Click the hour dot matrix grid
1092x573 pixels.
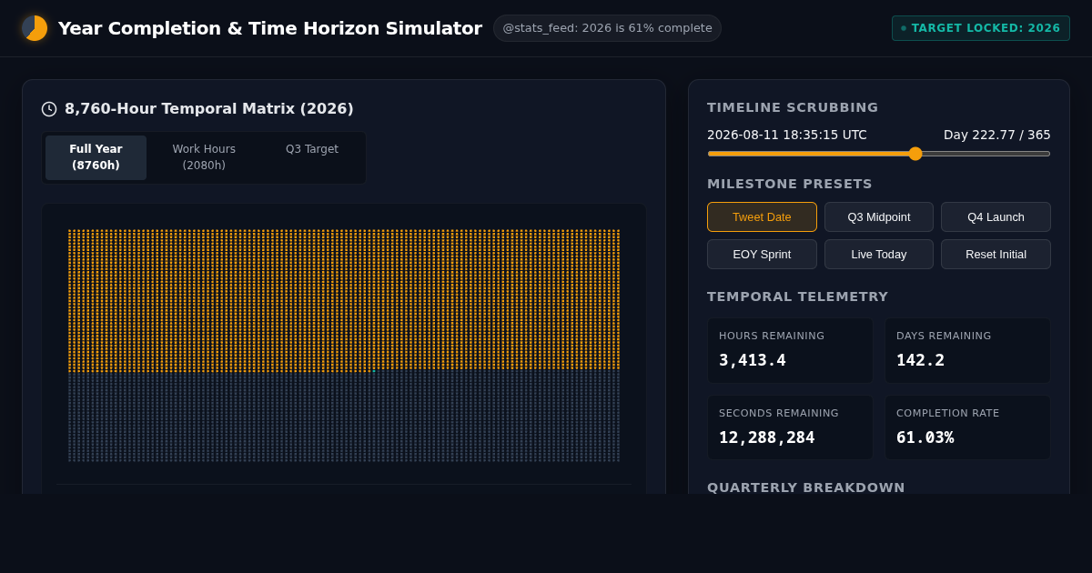pyautogui.click(x=344, y=346)
